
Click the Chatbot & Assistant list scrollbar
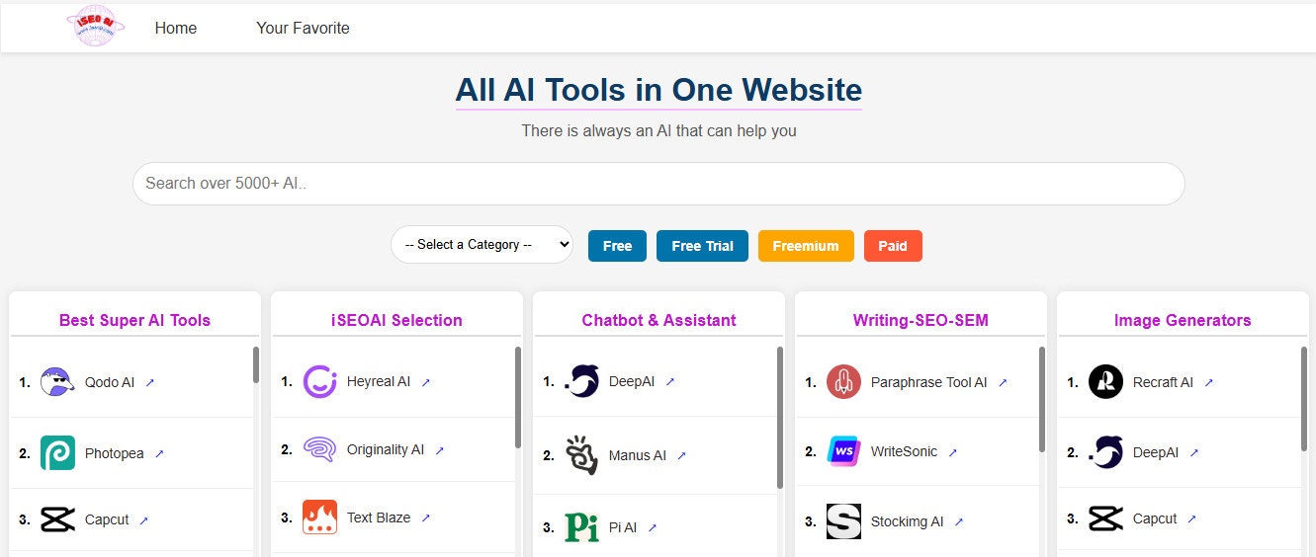(780, 417)
